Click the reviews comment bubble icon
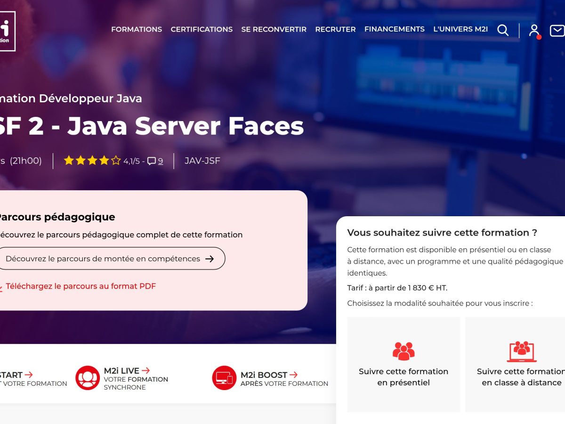Image resolution: width=565 pixels, height=424 pixels. coord(152,161)
